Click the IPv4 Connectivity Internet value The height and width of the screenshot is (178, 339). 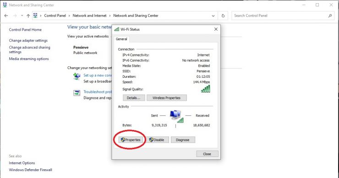pos(203,55)
